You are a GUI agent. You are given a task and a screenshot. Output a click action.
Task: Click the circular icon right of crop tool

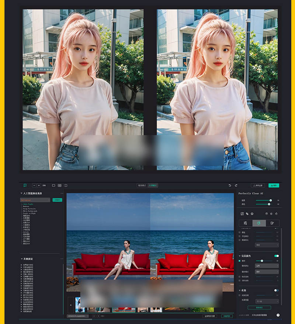[x=252, y=214]
